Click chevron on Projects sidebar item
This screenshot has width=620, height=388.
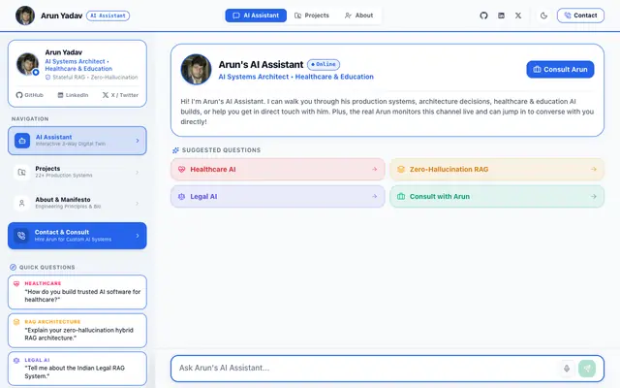[138, 172]
